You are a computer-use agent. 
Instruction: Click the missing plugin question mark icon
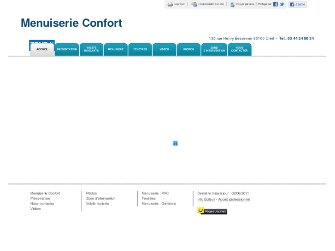tap(175, 143)
